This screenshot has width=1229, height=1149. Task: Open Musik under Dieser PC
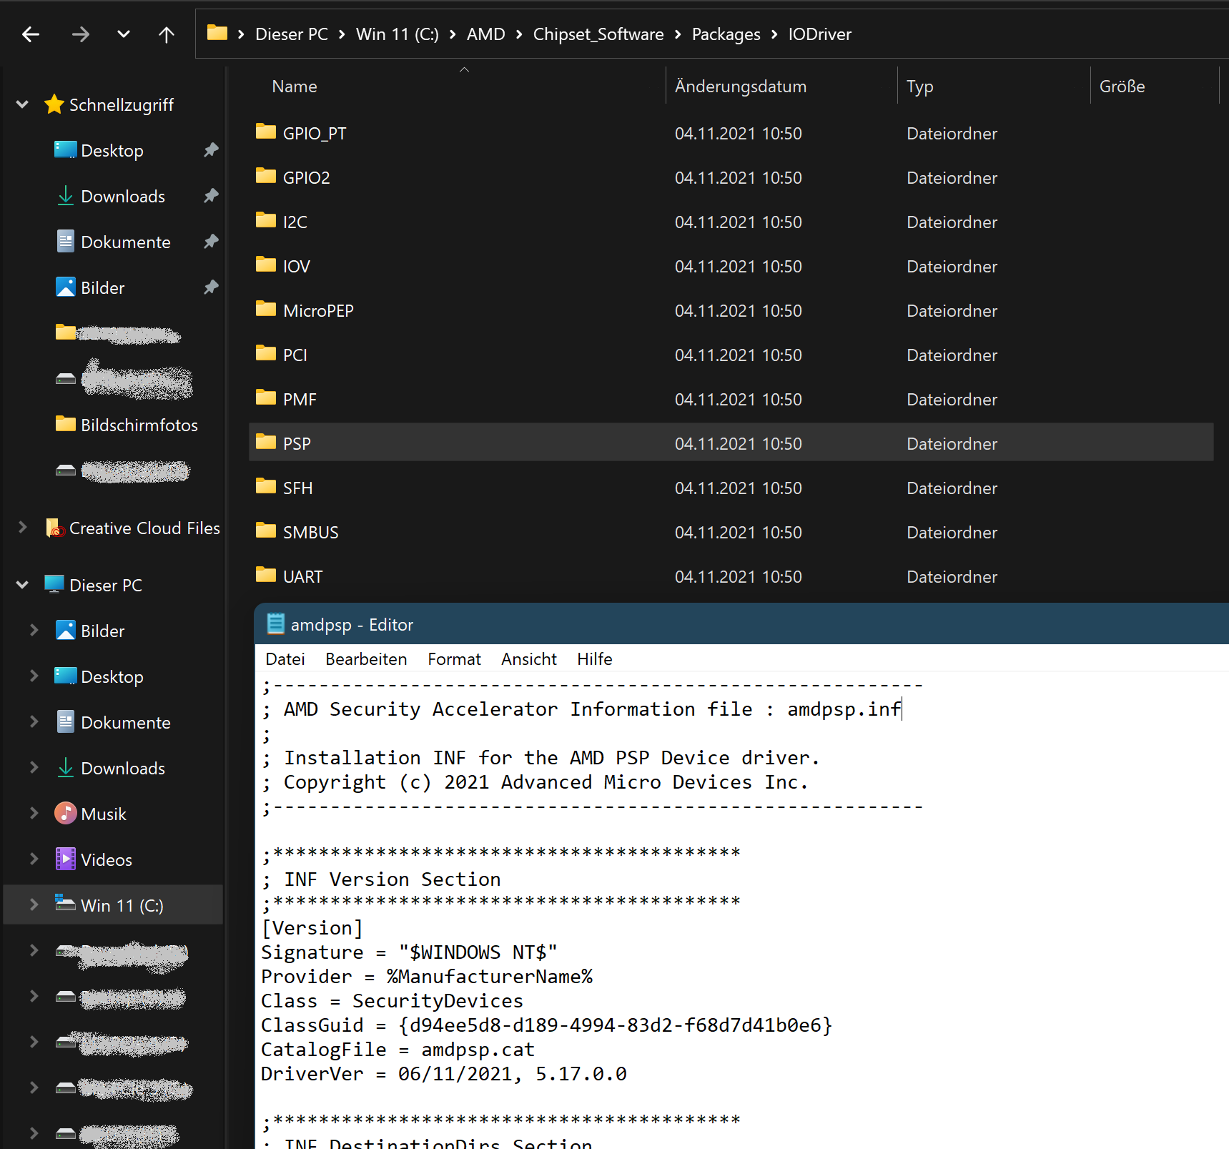pyautogui.click(x=104, y=814)
